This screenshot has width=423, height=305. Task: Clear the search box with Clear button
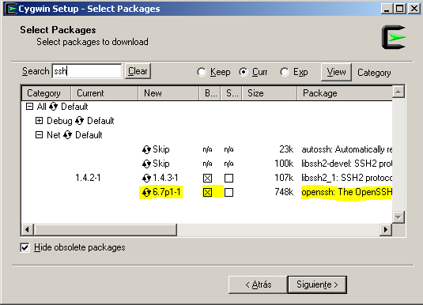pos(138,71)
